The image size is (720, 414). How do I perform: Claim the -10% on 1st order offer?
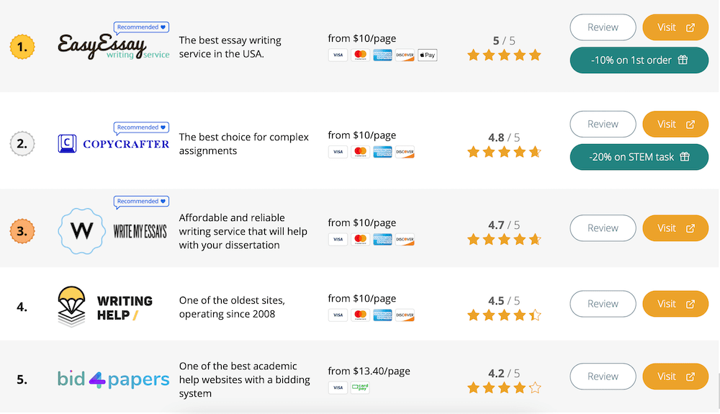pos(639,60)
